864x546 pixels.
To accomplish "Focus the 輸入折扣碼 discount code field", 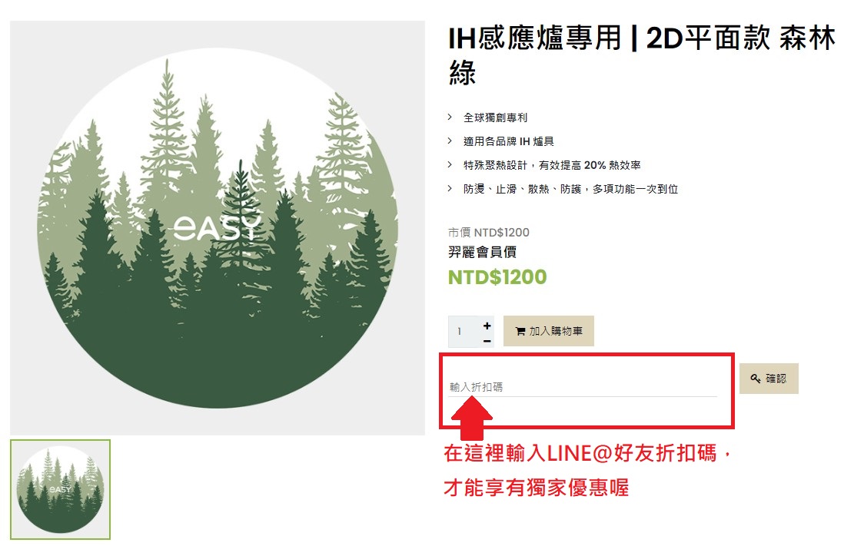I will click(x=583, y=387).
